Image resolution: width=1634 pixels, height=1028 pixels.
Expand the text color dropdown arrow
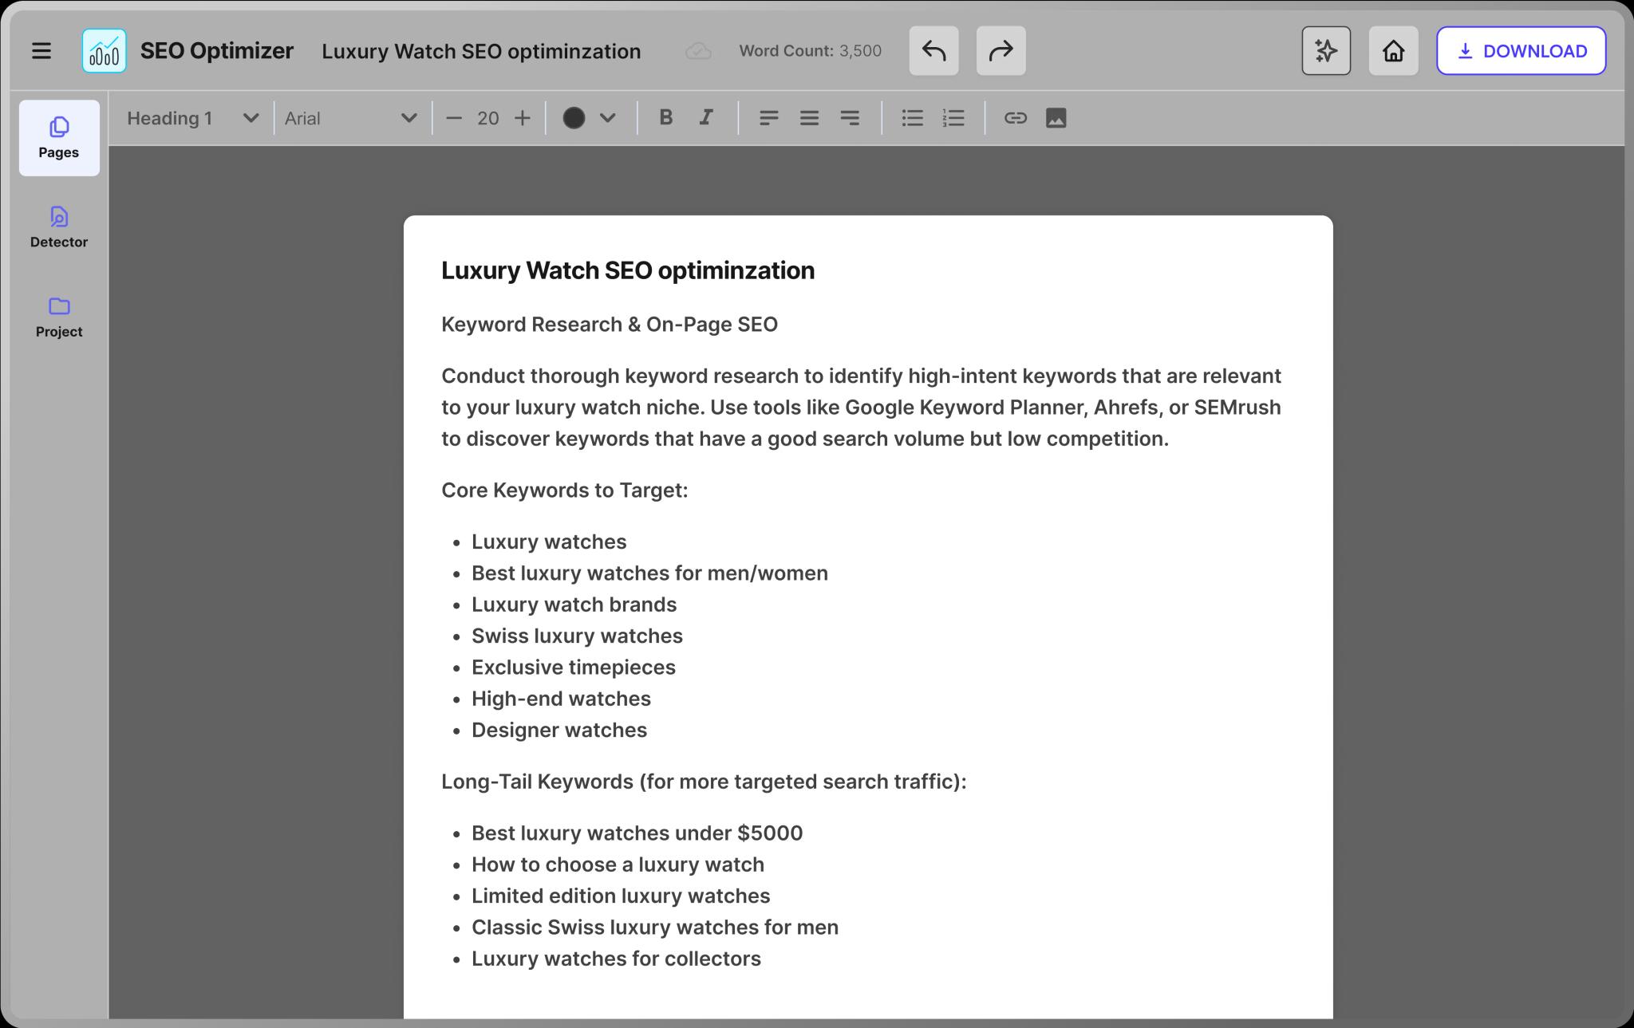click(608, 118)
